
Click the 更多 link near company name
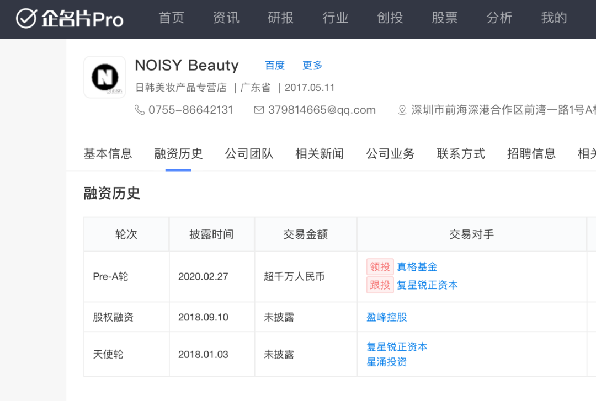[312, 66]
